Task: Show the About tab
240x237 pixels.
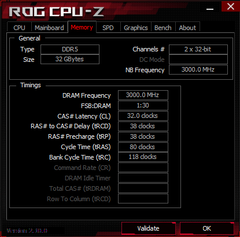Action: [x=187, y=28]
